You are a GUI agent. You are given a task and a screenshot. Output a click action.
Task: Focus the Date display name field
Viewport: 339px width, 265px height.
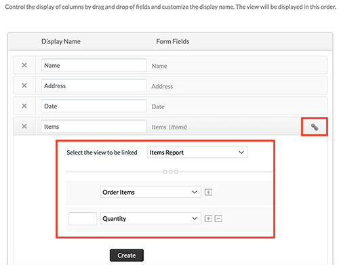coord(94,106)
